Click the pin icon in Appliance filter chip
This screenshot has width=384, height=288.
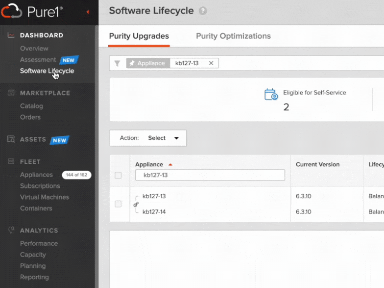click(x=132, y=63)
